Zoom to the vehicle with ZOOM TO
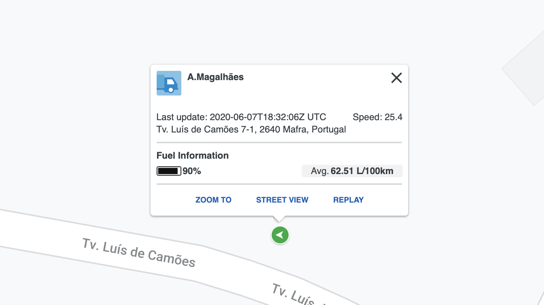 213,200
